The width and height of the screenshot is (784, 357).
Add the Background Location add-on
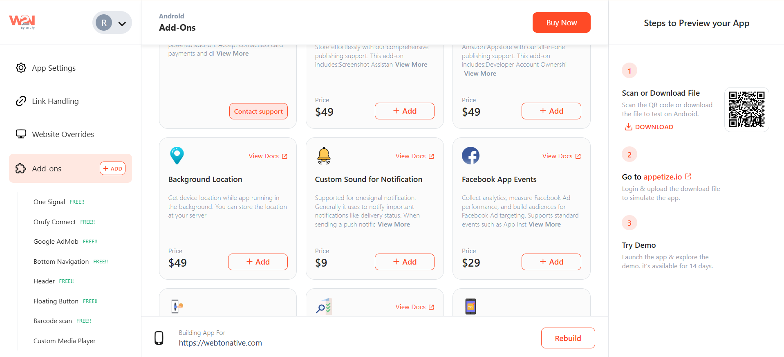(x=258, y=262)
